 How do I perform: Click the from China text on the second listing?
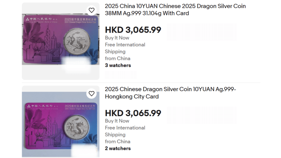pos(117,142)
